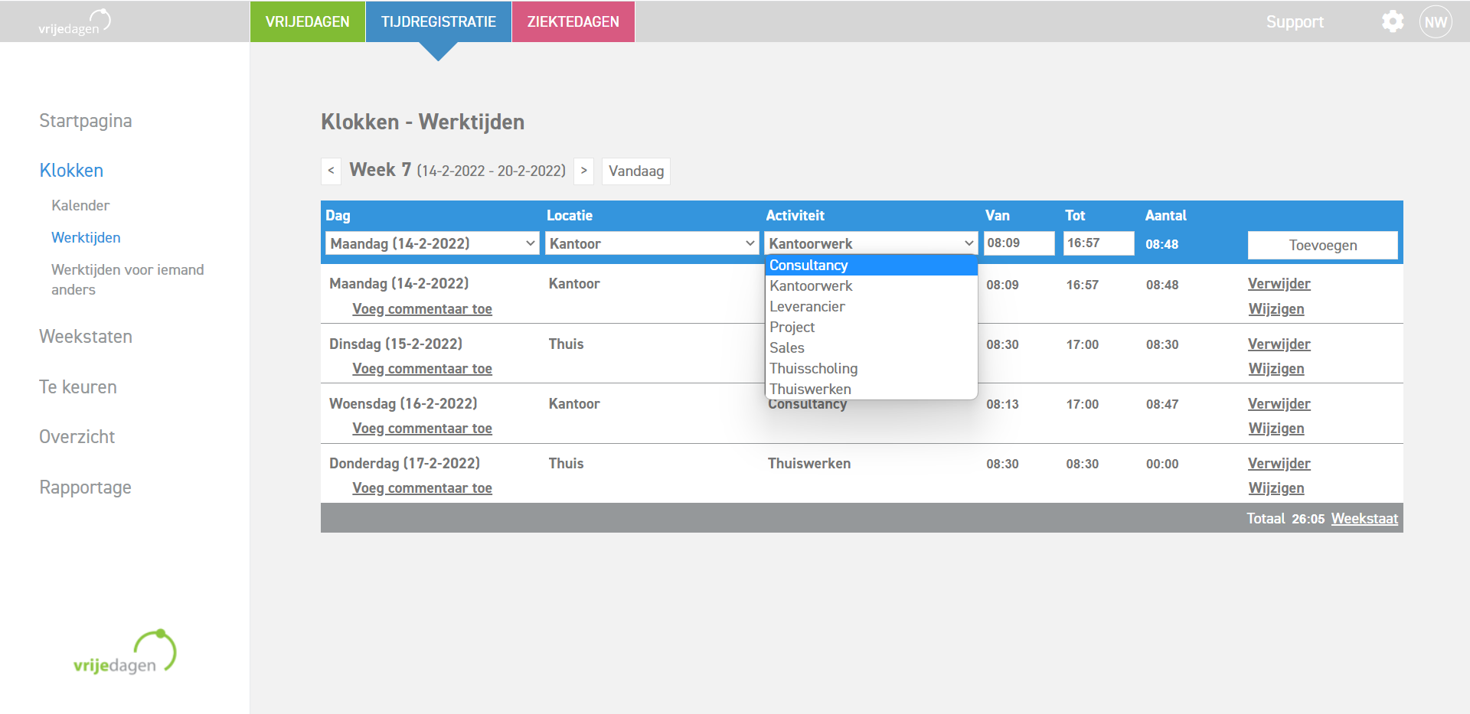Open Rapportage in the sidebar

[85, 487]
